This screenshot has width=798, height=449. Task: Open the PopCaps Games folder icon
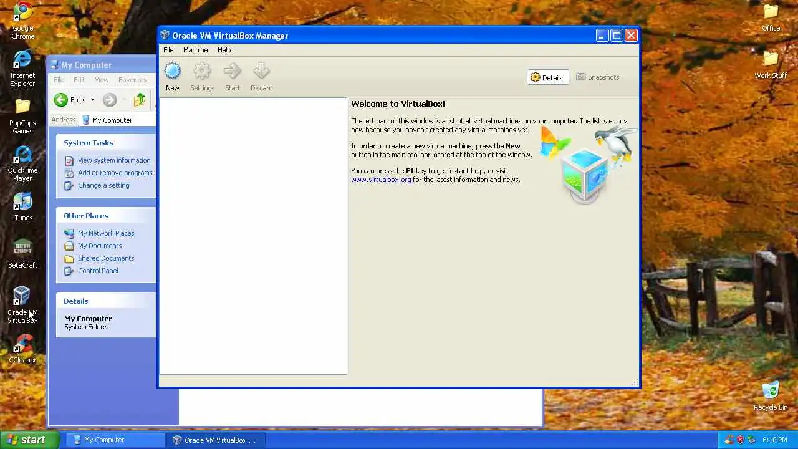tap(22, 116)
